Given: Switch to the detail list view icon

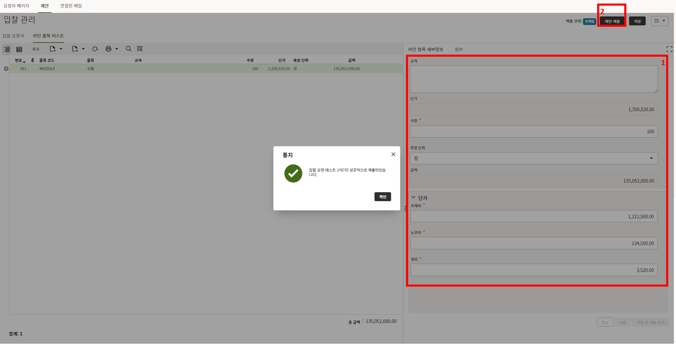Looking at the screenshot, I should click(x=7, y=49).
